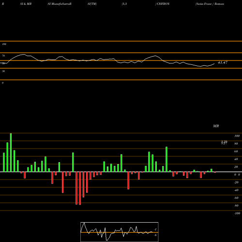242x242 pixels.
Task: Click the 100 label on the RSI axis
Action: [4, 44]
